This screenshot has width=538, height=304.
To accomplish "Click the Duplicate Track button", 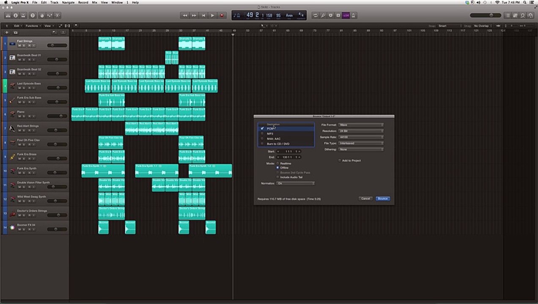I will coord(16,33).
